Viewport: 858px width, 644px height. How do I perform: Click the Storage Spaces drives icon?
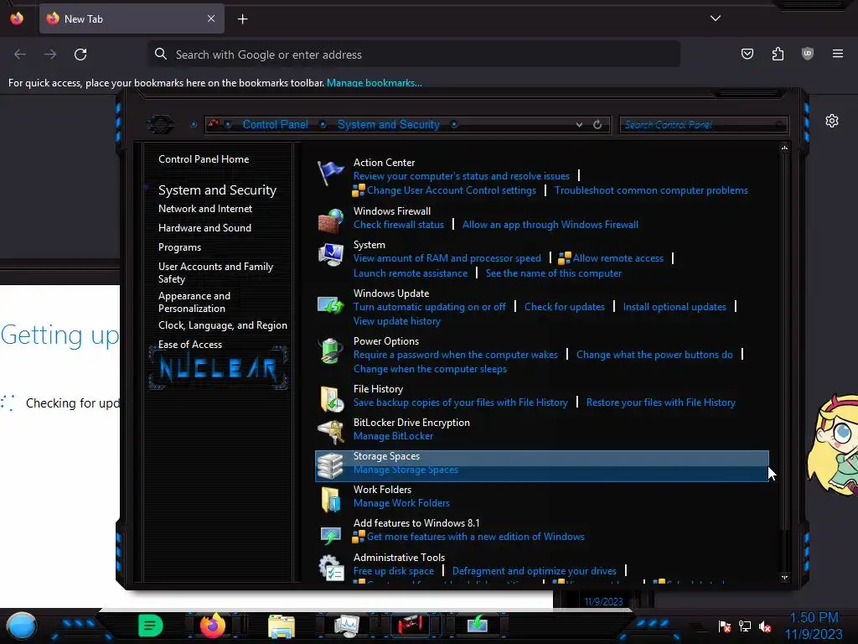pos(330,465)
